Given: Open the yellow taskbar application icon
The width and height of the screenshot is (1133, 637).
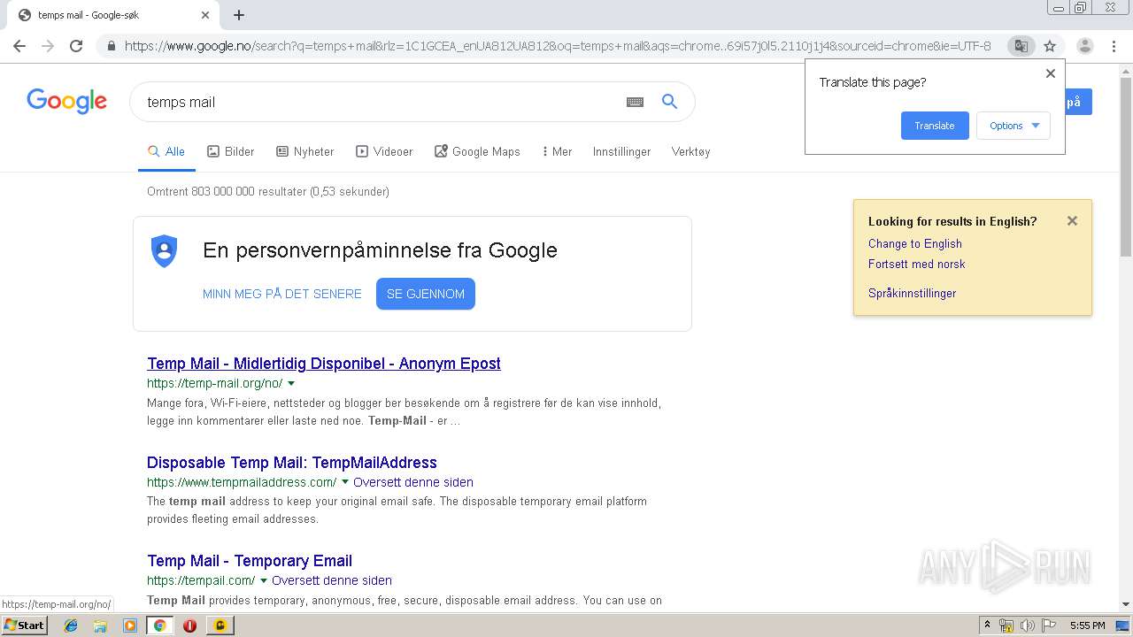Looking at the screenshot, I should click(220, 625).
